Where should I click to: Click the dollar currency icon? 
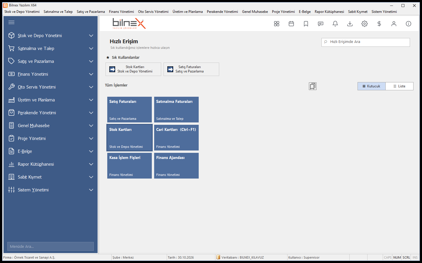point(379,24)
